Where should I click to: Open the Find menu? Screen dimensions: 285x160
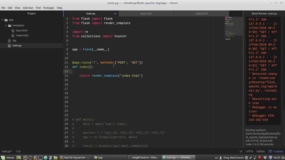(x=38, y=8)
